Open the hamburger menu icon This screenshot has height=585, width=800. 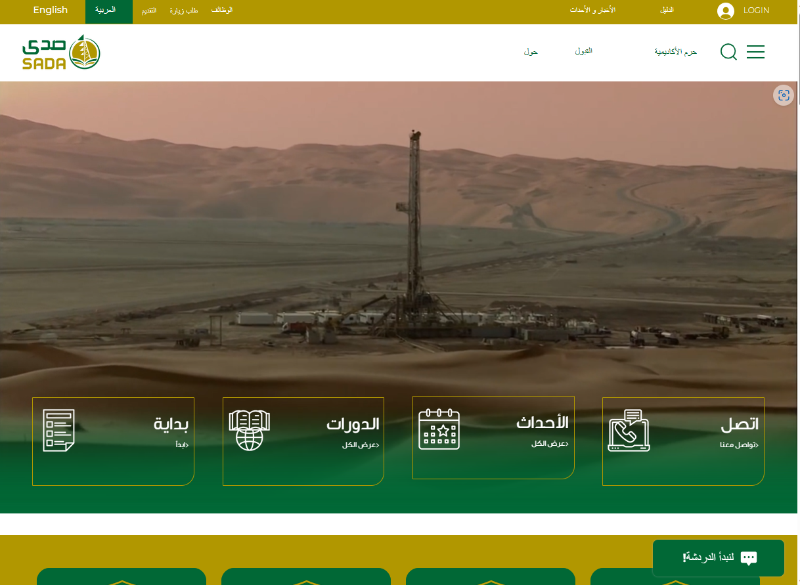tap(755, 52)
